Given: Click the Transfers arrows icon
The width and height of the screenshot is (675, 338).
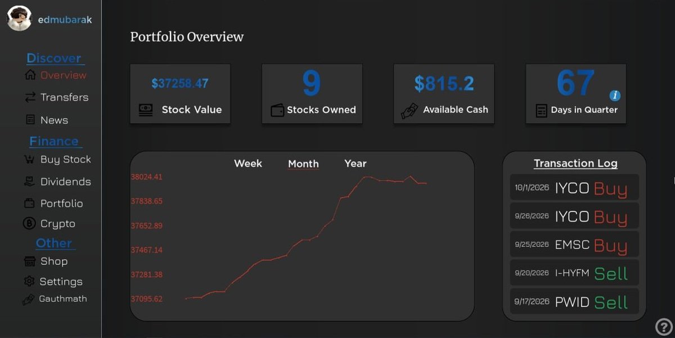Looking at the screenshot, I should [x=30, y=97].
